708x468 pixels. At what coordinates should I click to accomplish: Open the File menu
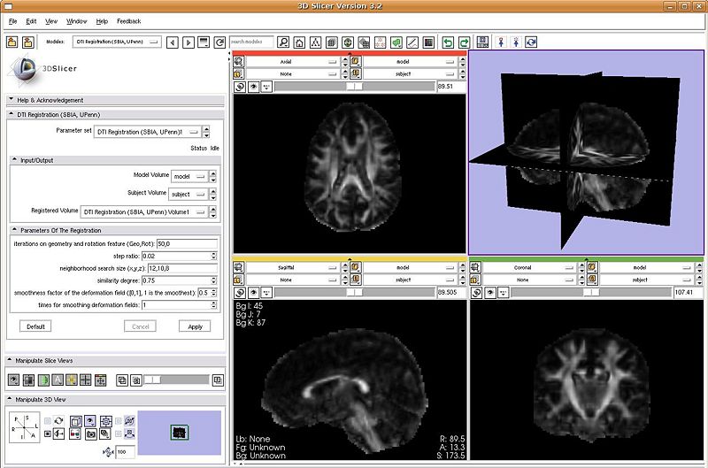click(12, 20)
